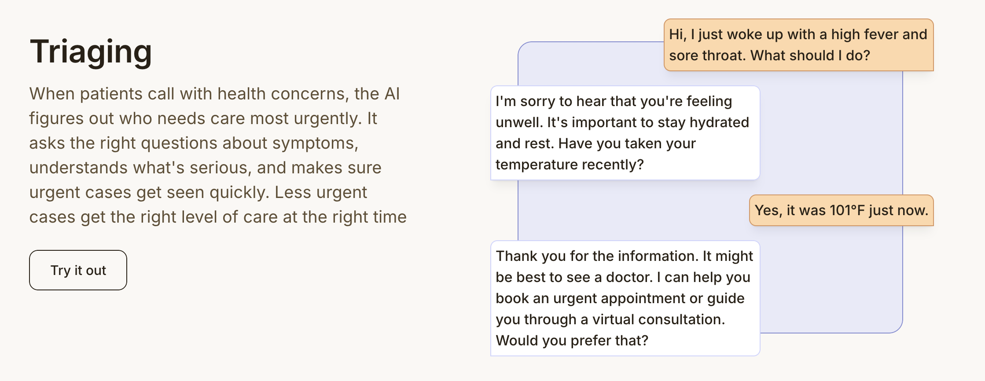Click 'Would you prefer that?' in last reply
This screenshot has height=381, width=985.
(x=572, y=341)
